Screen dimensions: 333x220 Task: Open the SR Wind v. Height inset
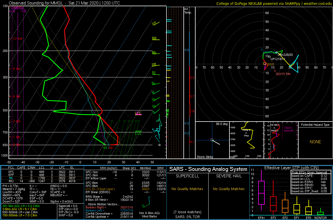pyautogui.click(x=281, y=140)
